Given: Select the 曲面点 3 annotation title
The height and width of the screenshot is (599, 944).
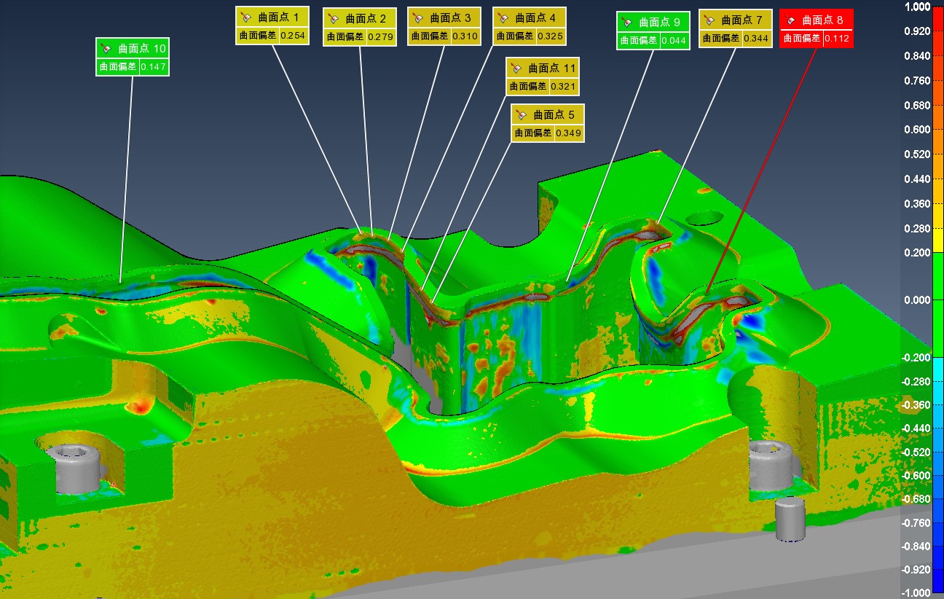Looking at the screenshot, I should [x=450, y=17].
